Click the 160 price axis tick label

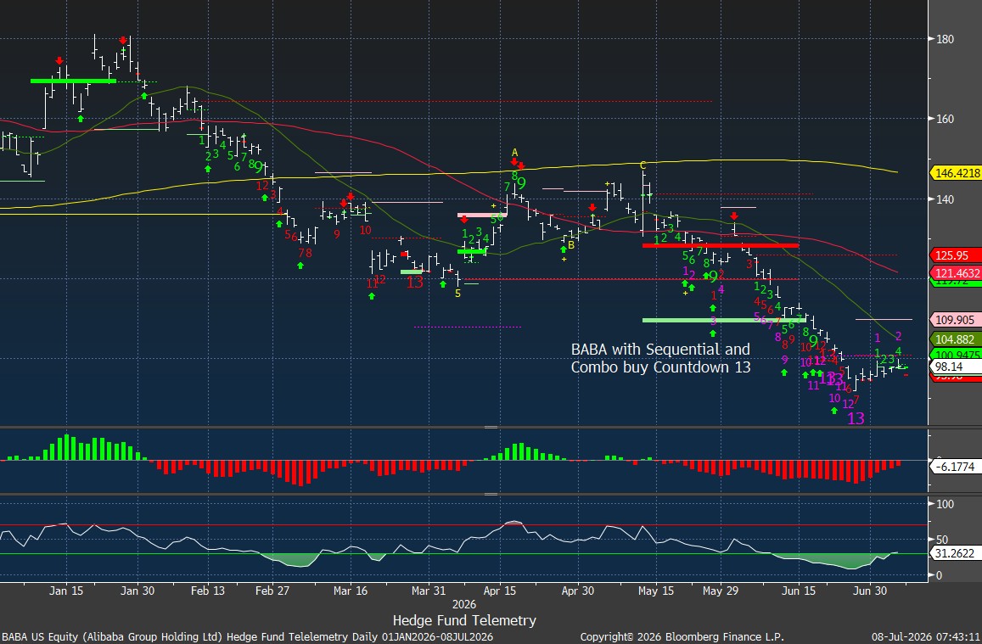coord(945,119)
